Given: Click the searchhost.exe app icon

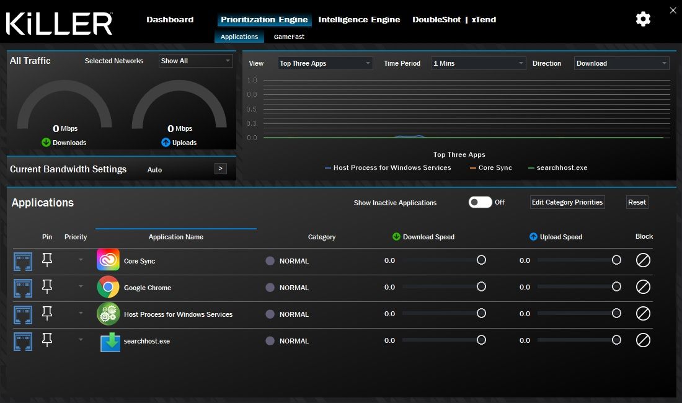Looking at the screenshot, I should click(110, 342).
